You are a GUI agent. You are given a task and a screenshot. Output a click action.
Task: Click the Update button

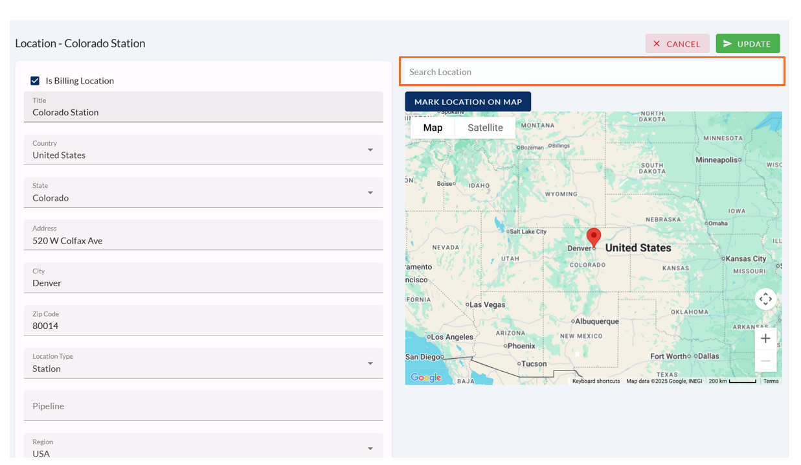point(747,43)
